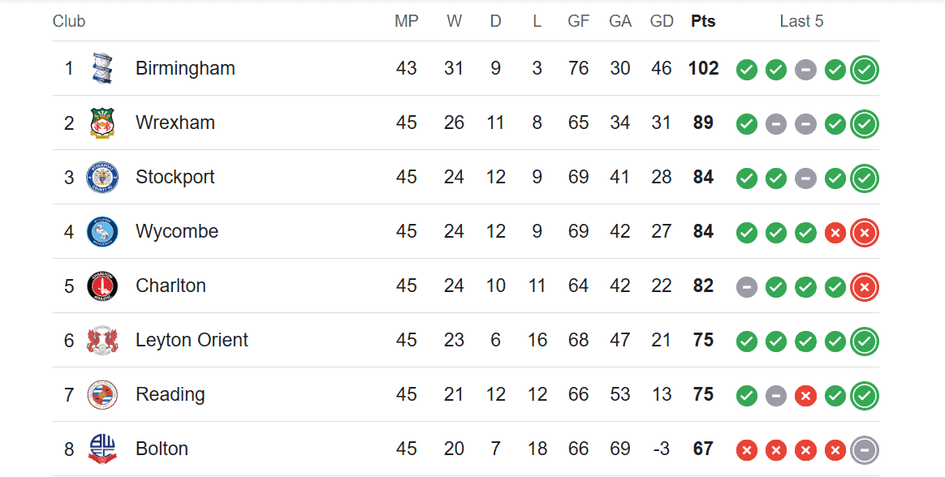Click the Reading club crest icon
This screenshot has width=945, height=477.
click(x=102, y=394)
